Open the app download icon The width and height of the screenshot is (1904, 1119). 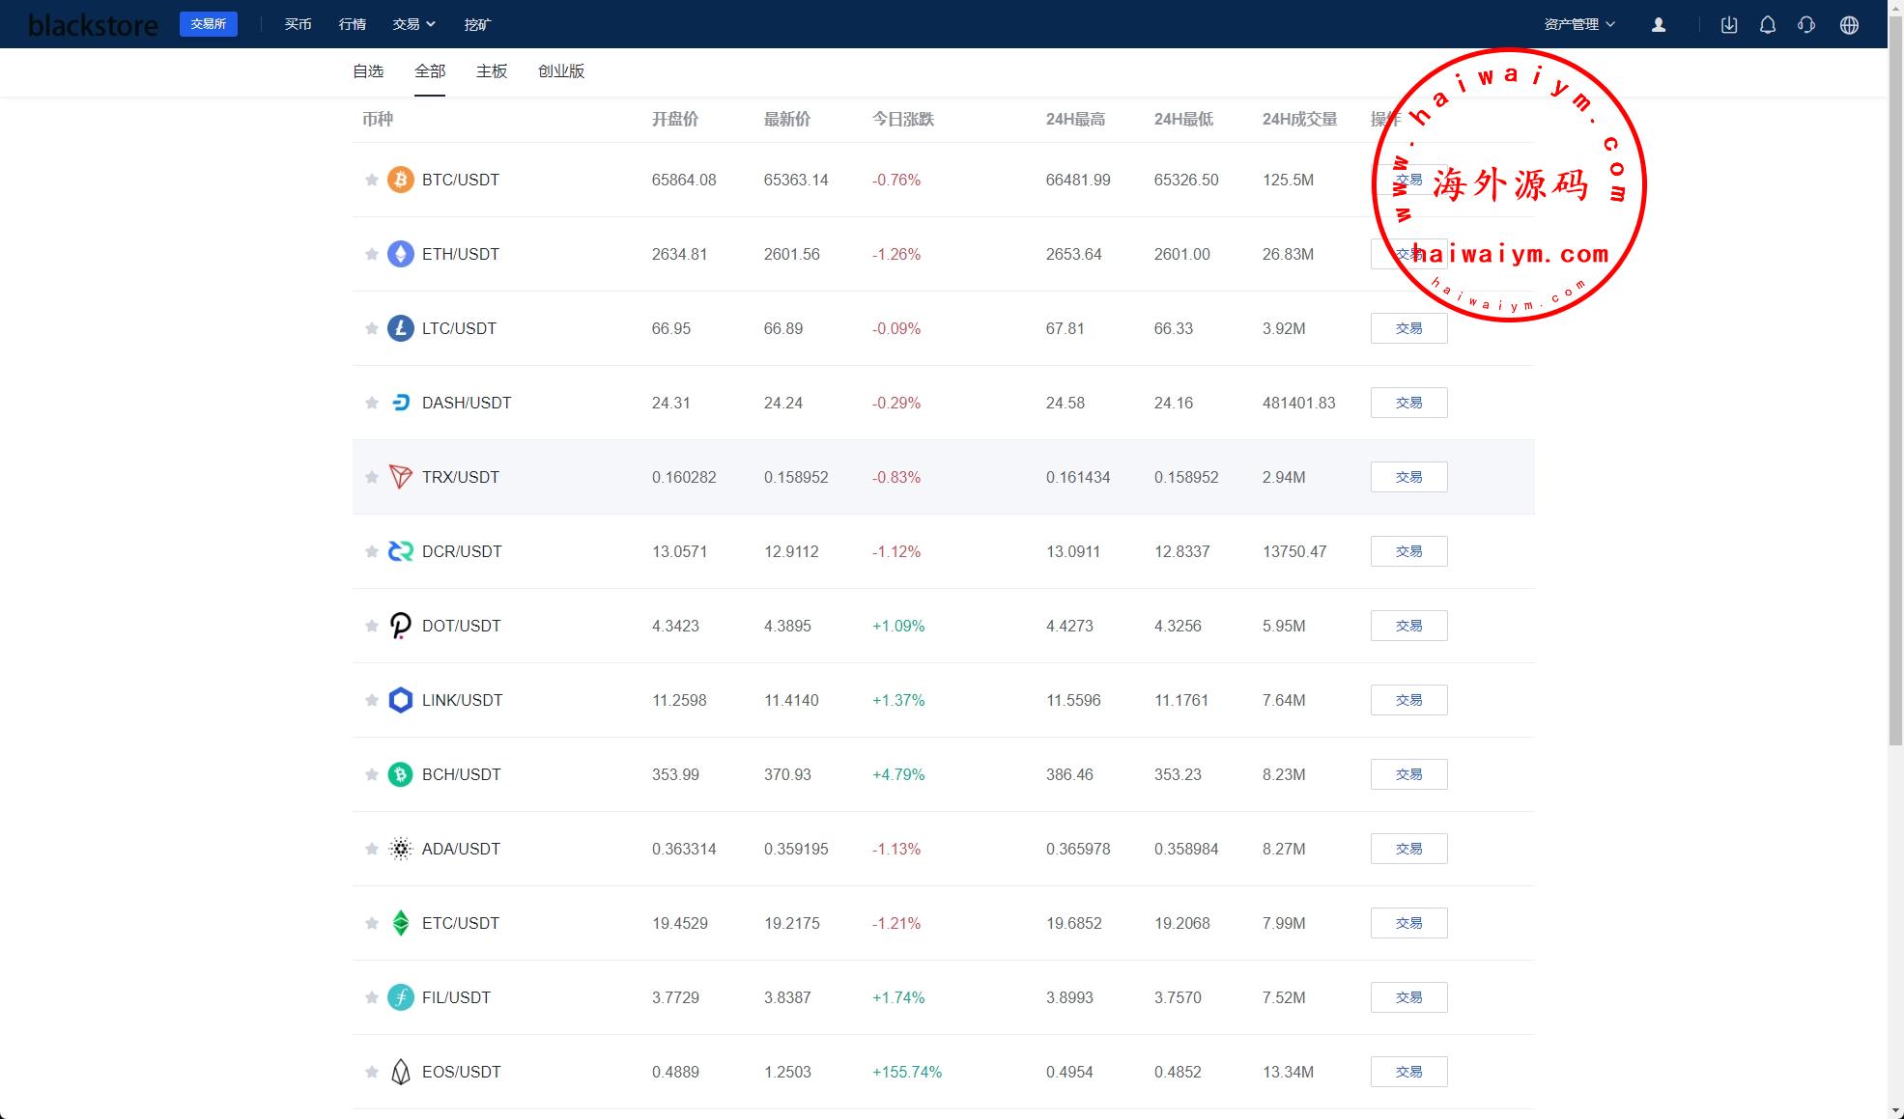coord(1728,25)
